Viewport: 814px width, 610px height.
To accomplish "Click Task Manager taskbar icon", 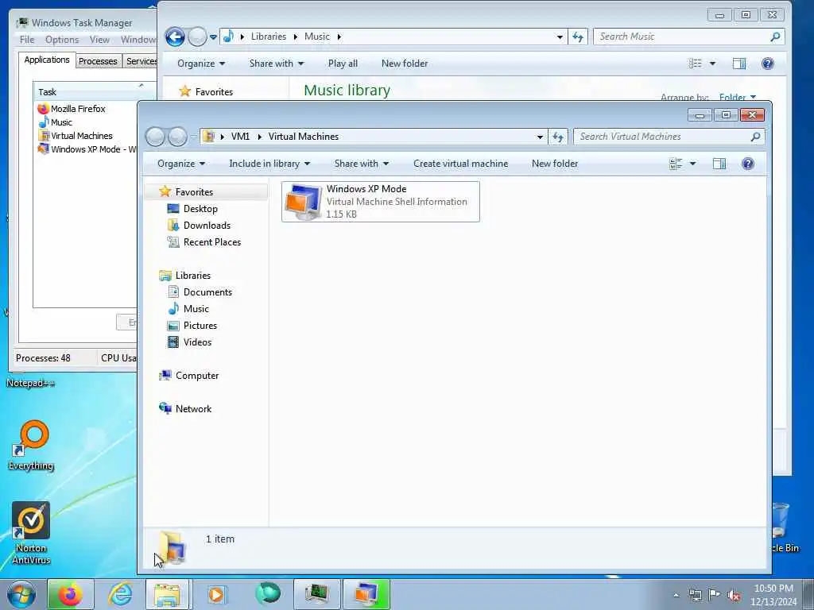I will (316, 594).
